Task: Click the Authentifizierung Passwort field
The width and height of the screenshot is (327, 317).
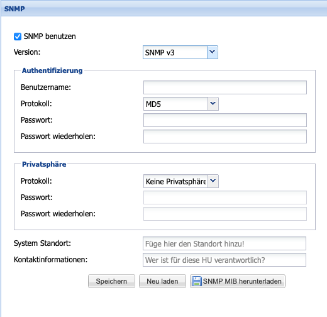Action: pyautogui.click(x=225, y=120)
